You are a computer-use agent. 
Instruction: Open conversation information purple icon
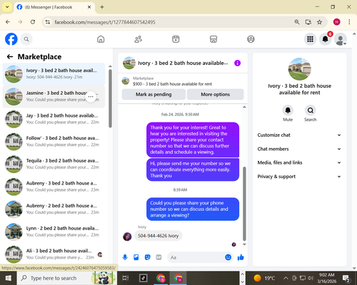click(237, 63)
